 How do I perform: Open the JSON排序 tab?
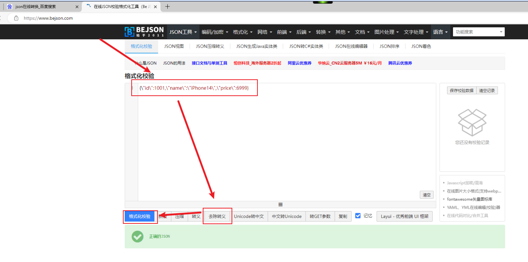pyautogui.click(x=389, y=46)
